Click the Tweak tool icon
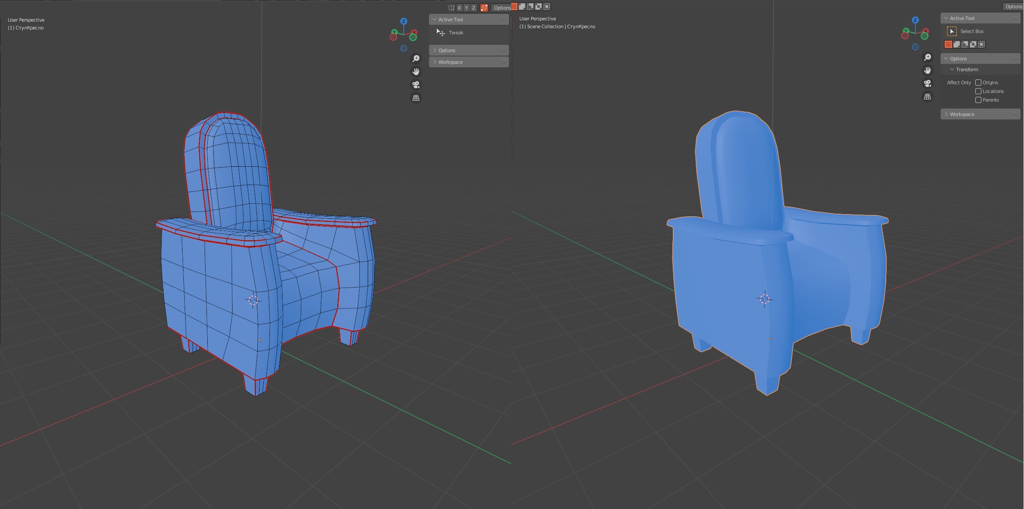 [x=441, y=33]
